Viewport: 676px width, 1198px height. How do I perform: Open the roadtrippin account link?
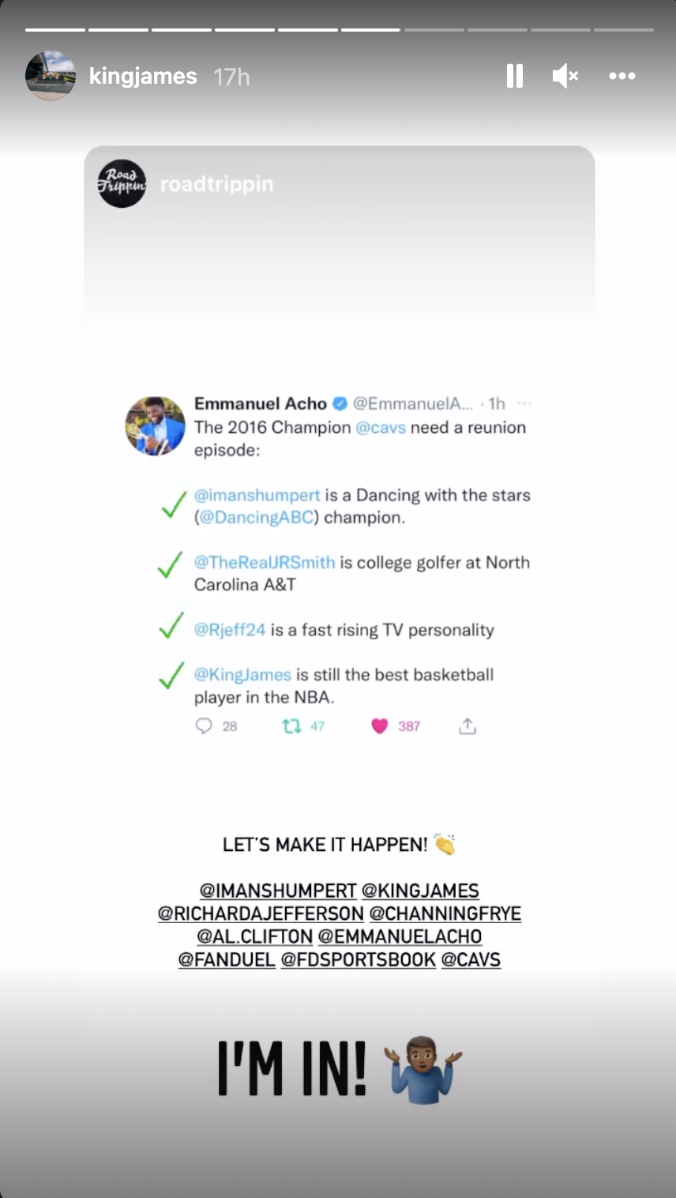[216, 184]
